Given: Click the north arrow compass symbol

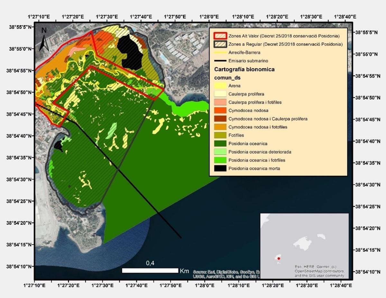Looking at the screenshot, I should [x=44, y=40].
